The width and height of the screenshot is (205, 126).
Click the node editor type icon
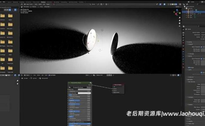[x=22, y=75]
